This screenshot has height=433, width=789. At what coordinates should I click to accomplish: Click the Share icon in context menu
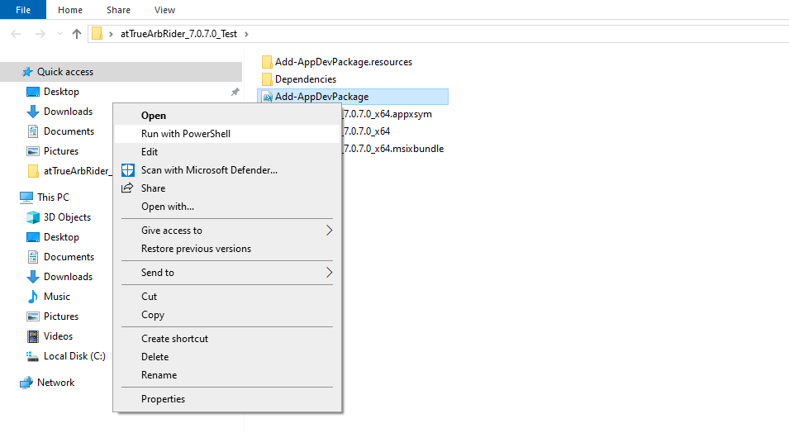[127, 188]
